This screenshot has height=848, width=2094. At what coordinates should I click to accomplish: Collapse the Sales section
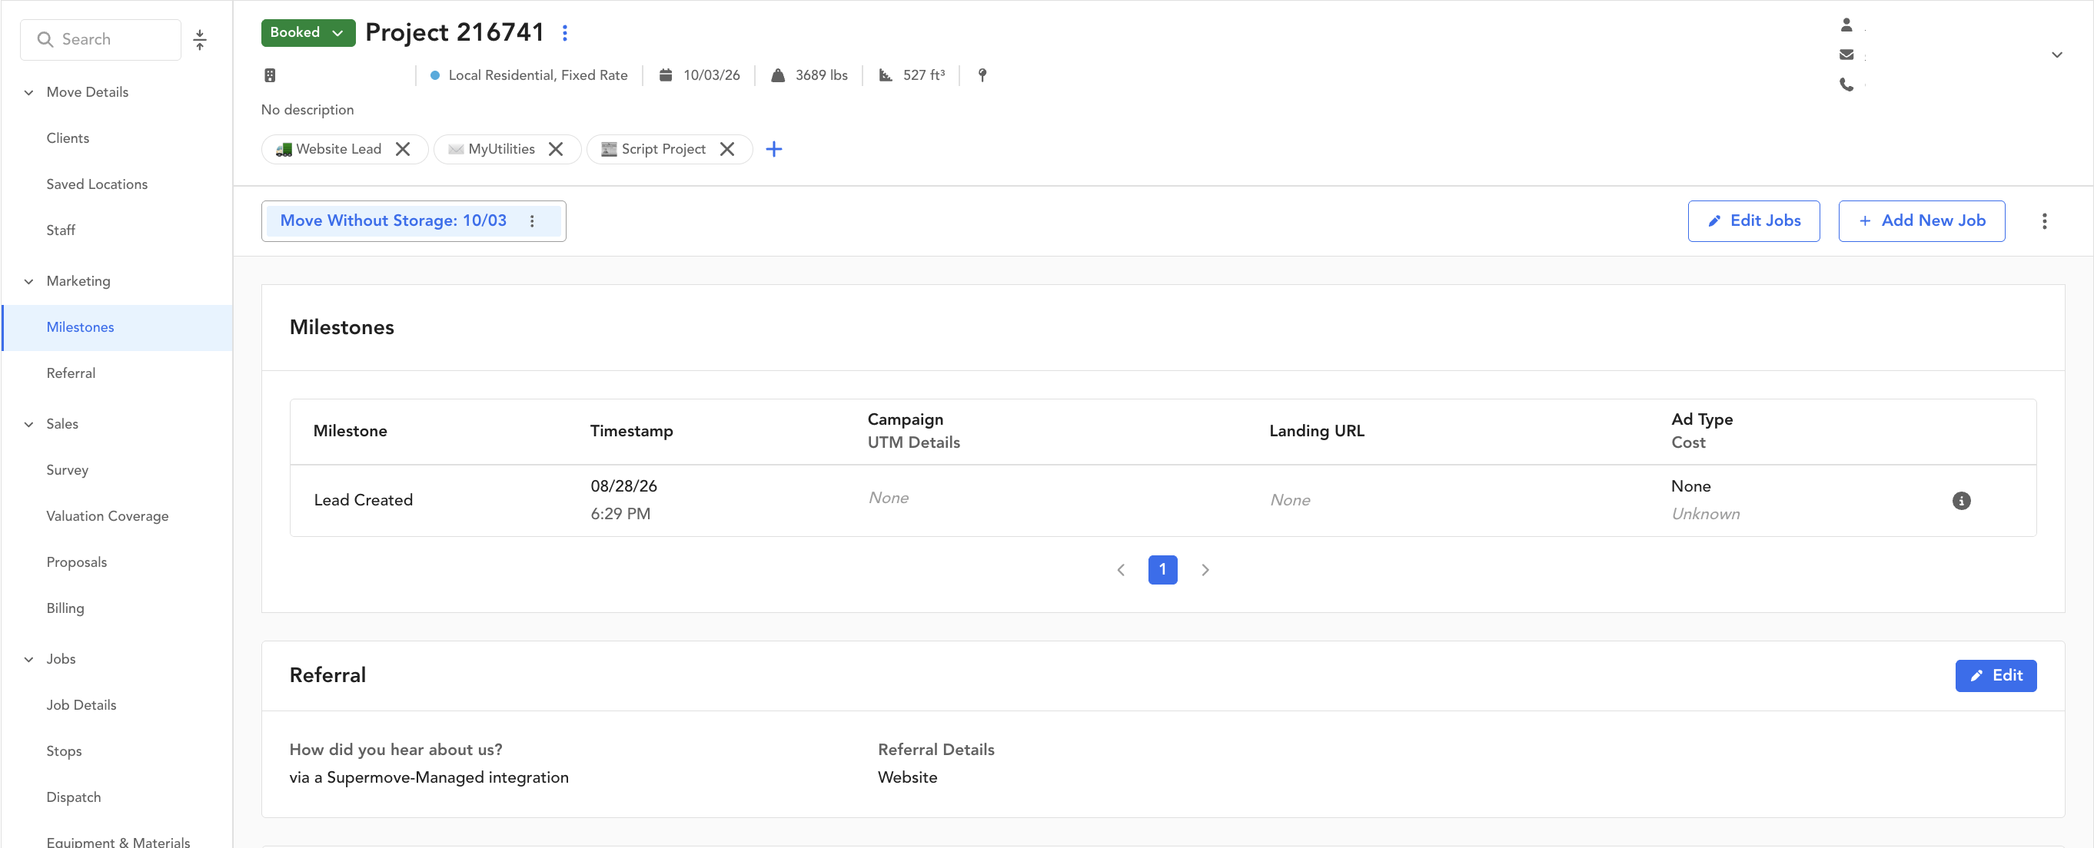pyautogui.click(x=29, y=424)
